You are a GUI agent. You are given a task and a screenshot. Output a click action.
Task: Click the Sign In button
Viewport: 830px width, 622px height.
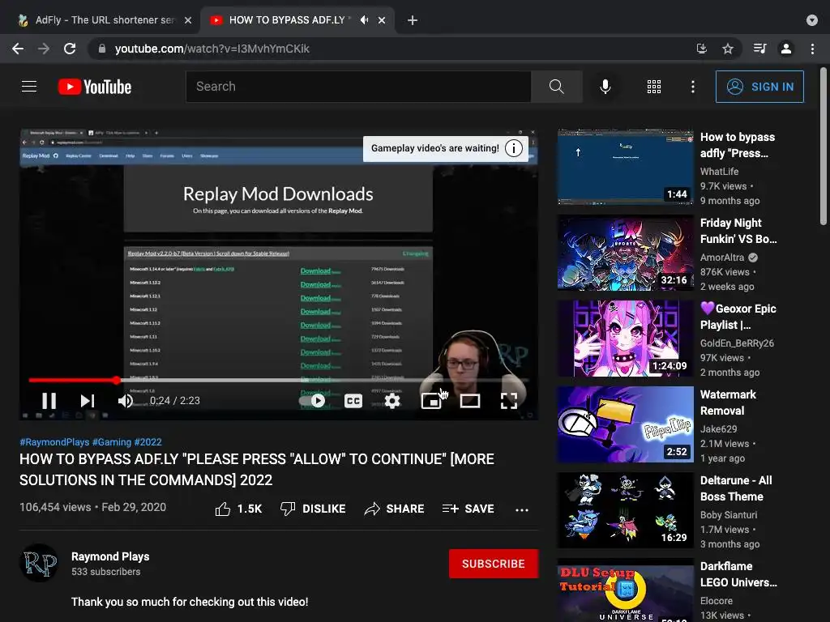tap(759, 86)
